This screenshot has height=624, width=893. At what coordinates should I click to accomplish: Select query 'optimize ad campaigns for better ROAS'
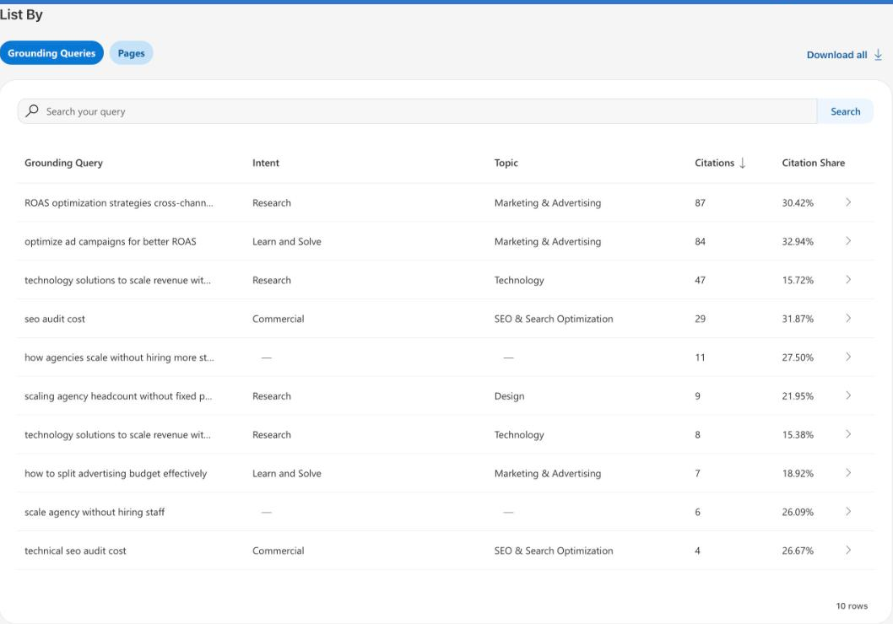coord(110,241)
